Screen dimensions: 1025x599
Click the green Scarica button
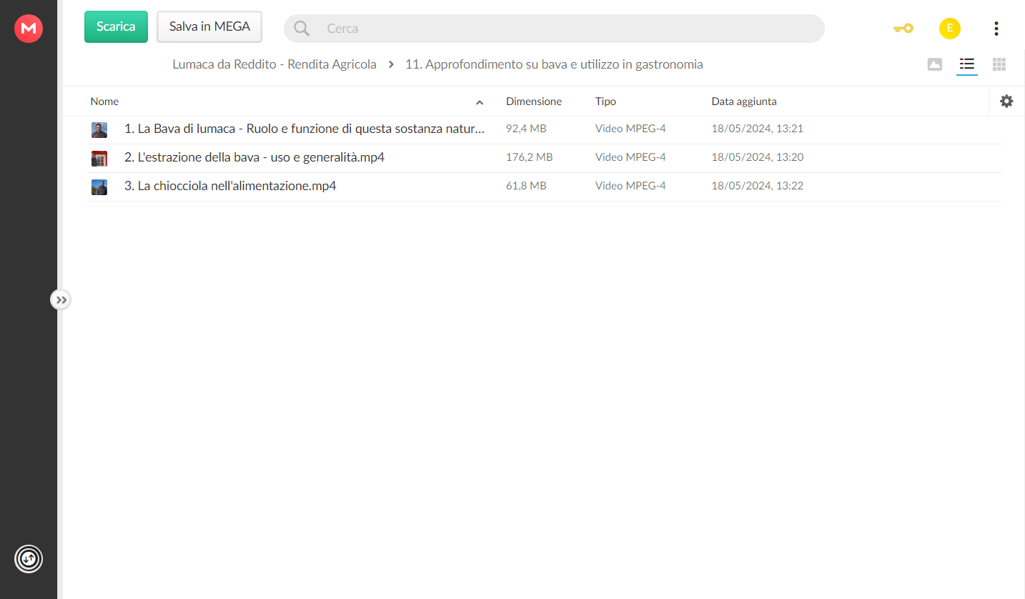116,27
